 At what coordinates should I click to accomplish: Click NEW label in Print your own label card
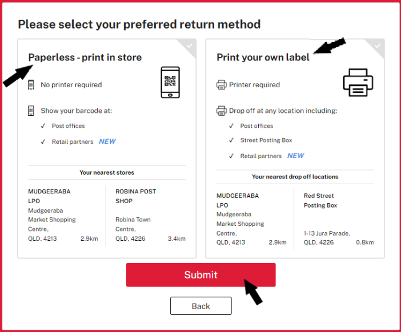point(296,156)
